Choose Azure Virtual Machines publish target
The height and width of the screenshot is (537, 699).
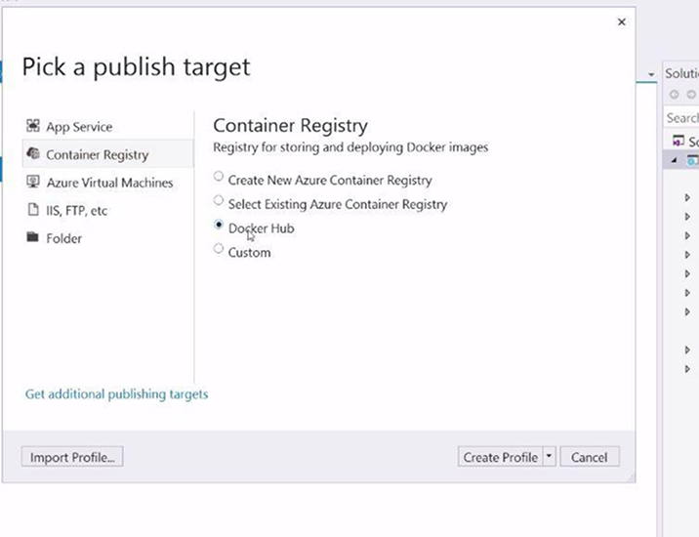[109, 183]
